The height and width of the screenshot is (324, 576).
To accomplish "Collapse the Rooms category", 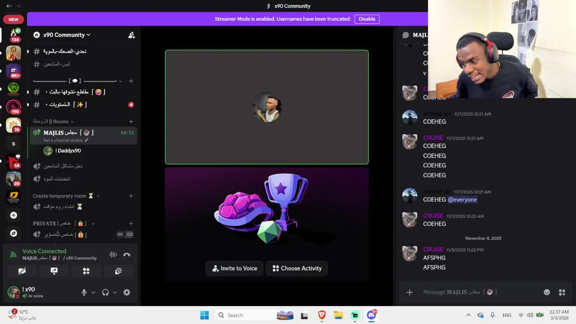I will tap(53, 121).
